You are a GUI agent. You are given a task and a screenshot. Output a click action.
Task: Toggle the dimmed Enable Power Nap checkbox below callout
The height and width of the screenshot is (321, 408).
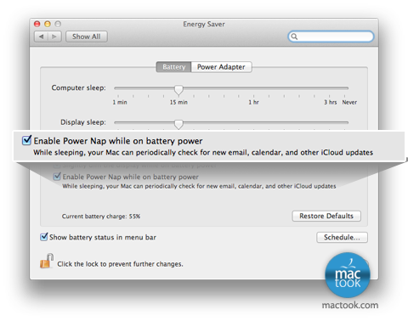click(57, 177)
